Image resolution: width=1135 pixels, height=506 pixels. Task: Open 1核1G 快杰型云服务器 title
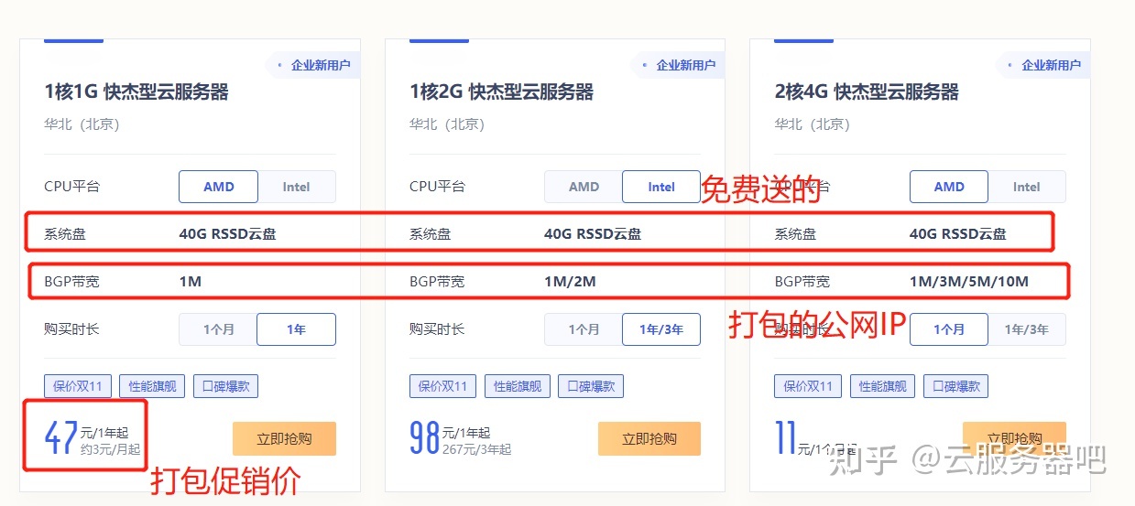tap(136, 92)
